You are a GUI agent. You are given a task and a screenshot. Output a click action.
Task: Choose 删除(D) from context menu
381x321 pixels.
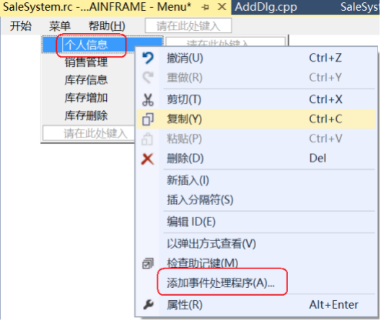point(256,158)
